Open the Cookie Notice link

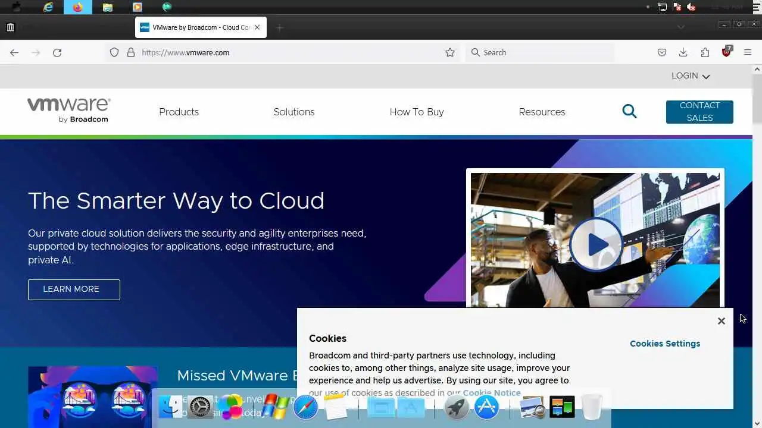click(x=492, y=393)
